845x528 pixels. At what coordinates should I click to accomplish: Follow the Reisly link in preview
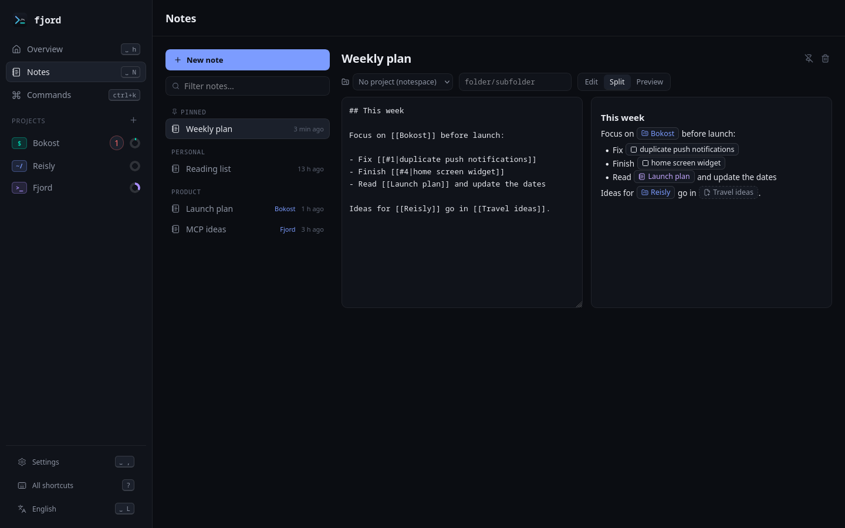655,192
